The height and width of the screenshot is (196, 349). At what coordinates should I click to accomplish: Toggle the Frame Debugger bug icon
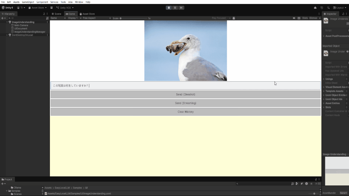coord(234,18)
